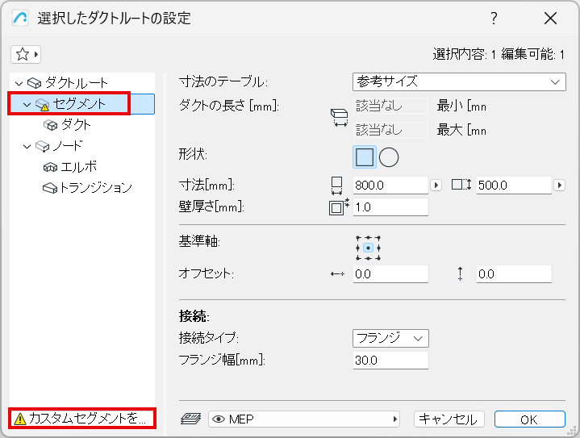Click the ダクトルート route icon
Viewport: 580px width, 438px height.
35,83
